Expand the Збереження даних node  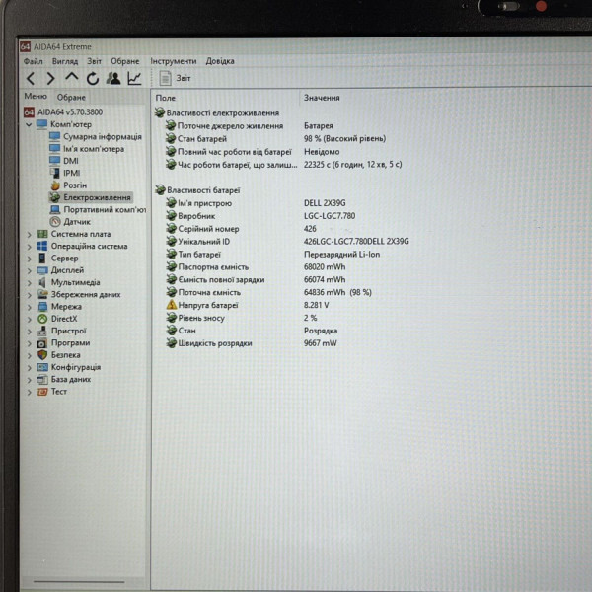[29, 295]
